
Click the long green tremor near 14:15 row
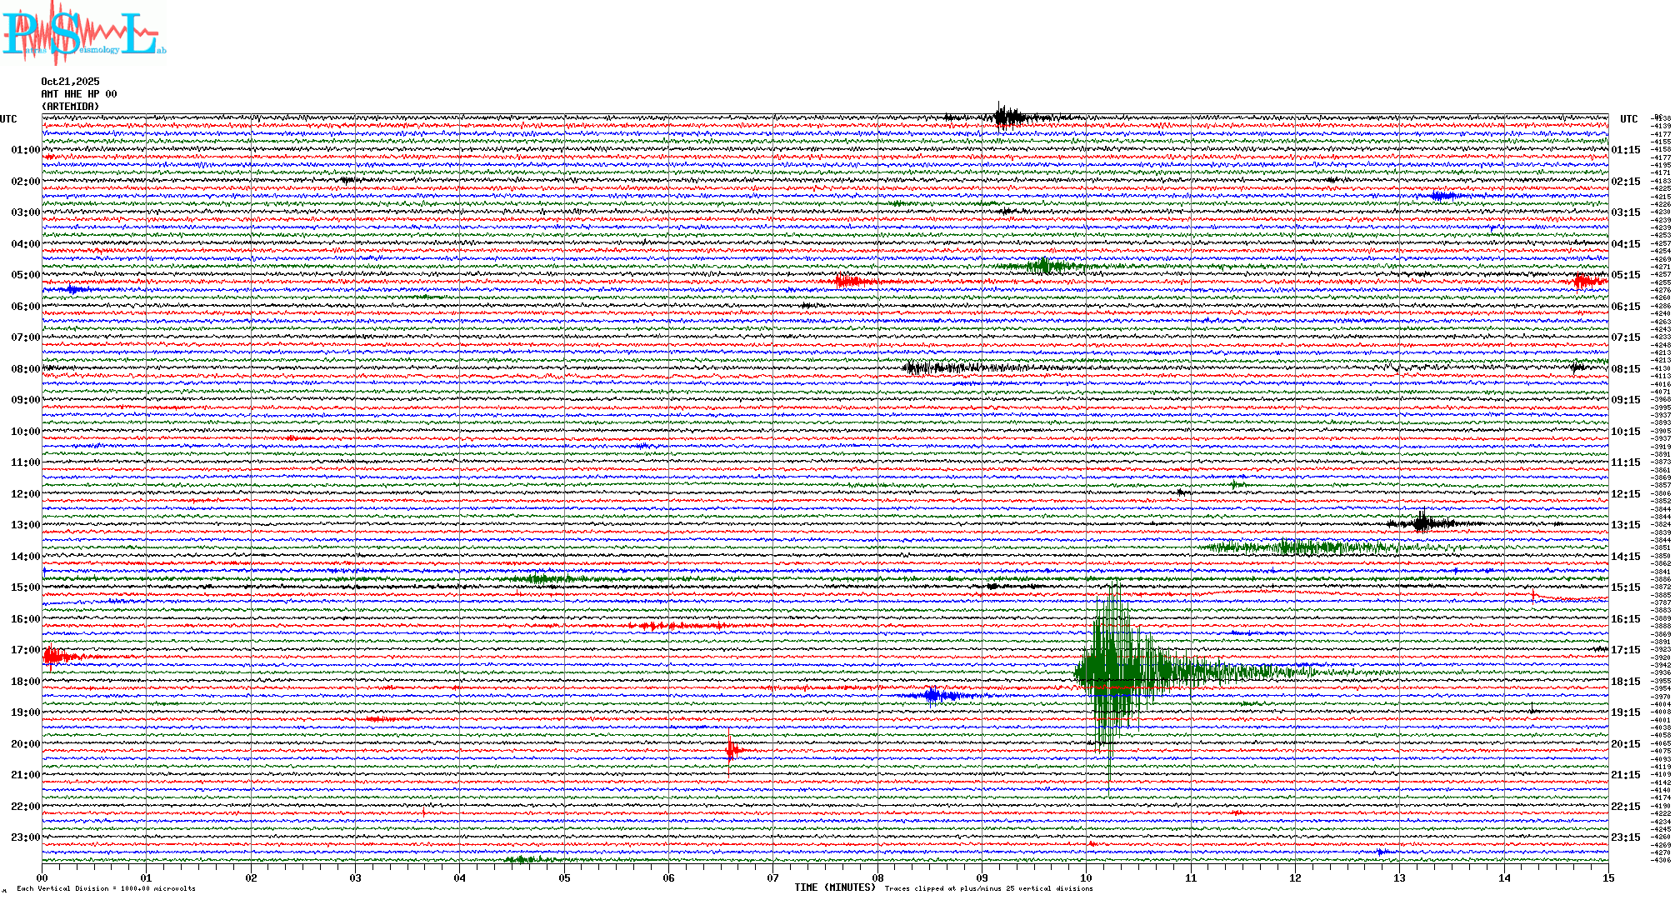pyautogui.click(x=1308, y=547)
